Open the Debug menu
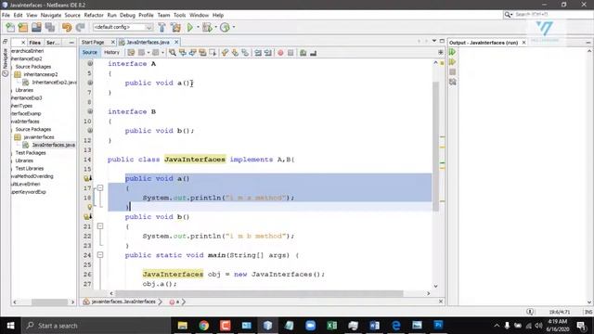This screenshot has height=334, width=594. (127, 15)
